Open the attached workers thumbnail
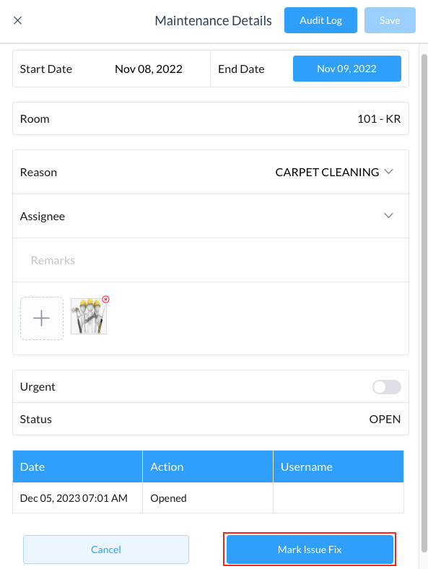 click(89, 316)
